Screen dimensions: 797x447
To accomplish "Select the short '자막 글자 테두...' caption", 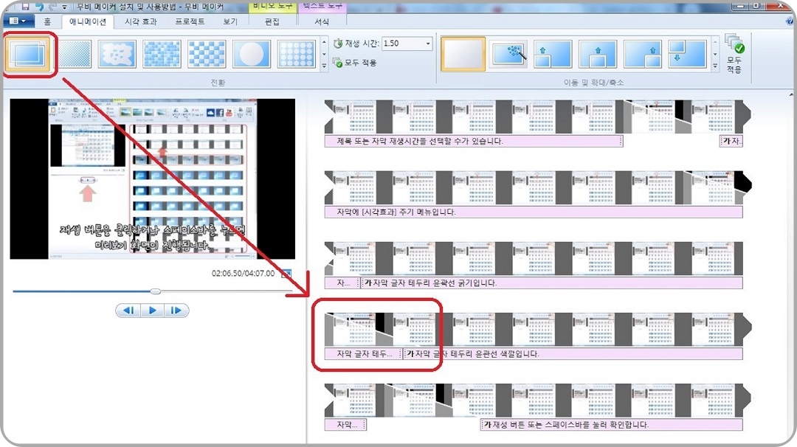I will coord(363,353).
